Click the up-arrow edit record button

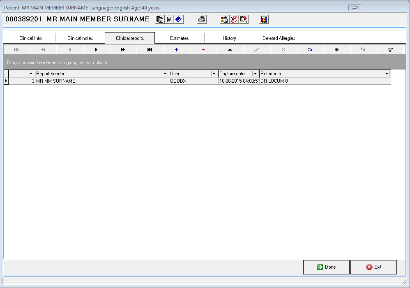point(230,50)
